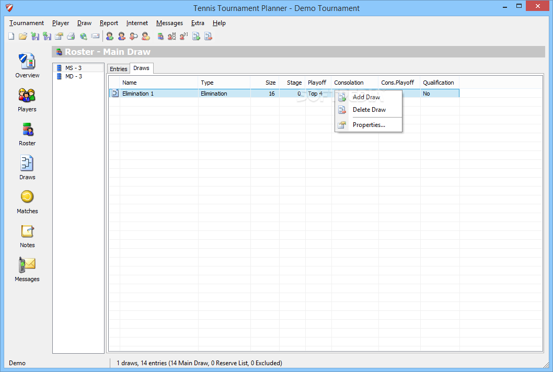
Task: Switch to the Draws tab
Action: (x=142, y=68)
